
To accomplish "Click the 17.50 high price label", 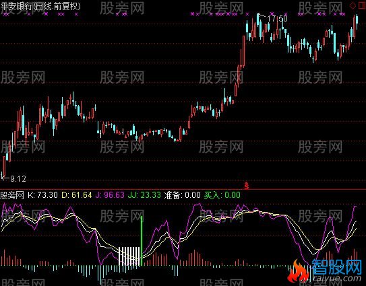I will click(277, 19).
